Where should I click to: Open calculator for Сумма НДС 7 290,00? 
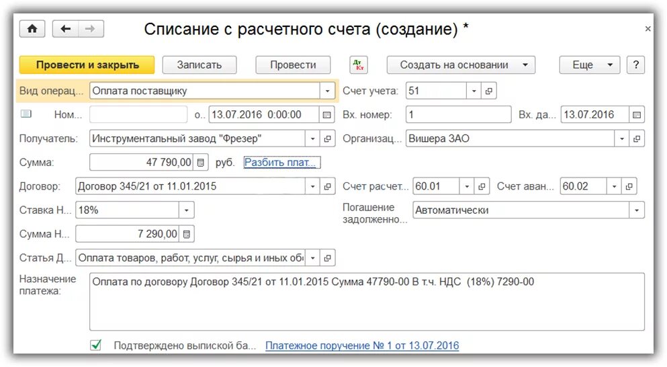point(186,234)
